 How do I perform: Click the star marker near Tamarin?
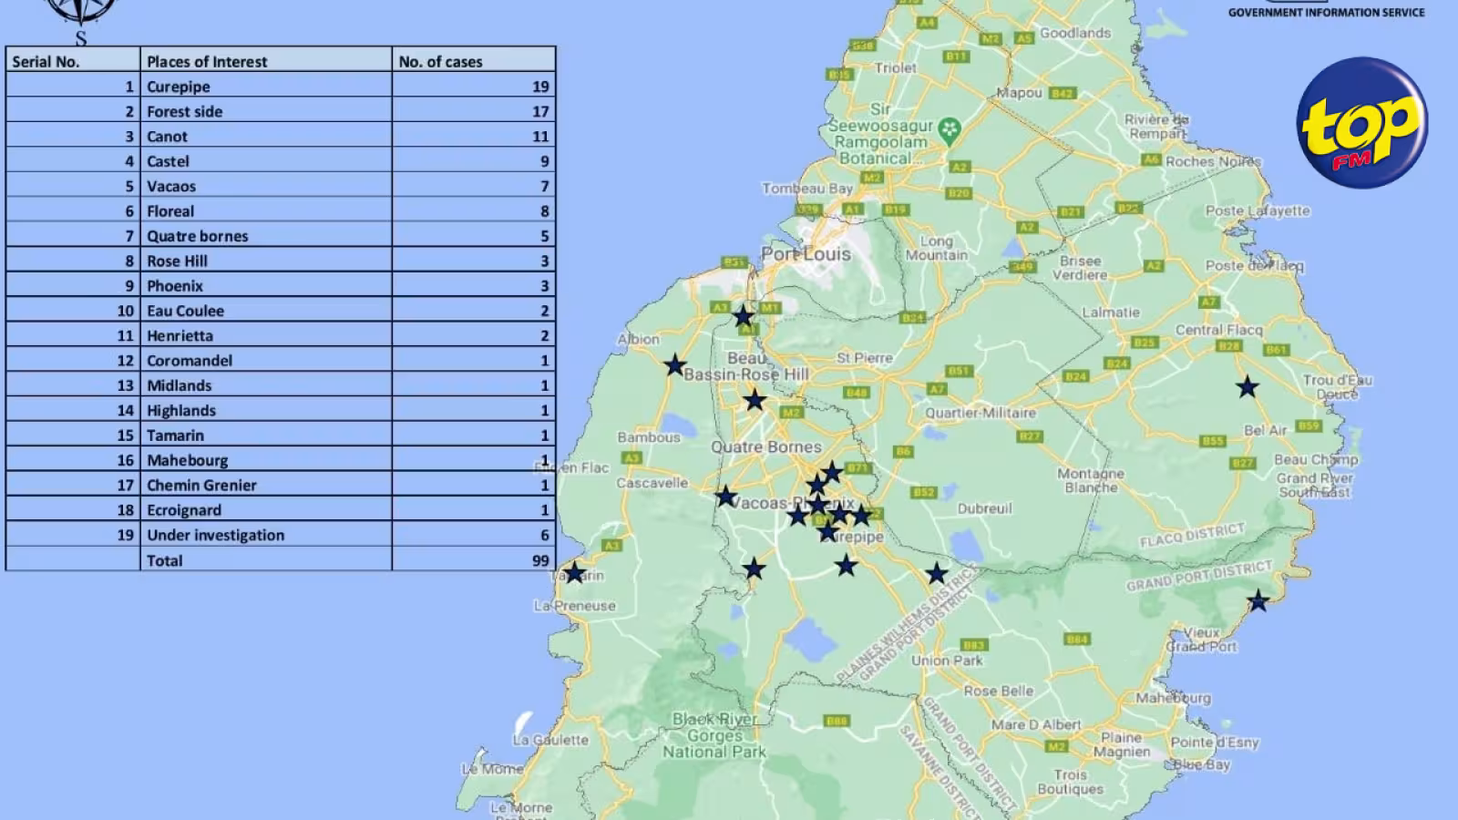574,573
